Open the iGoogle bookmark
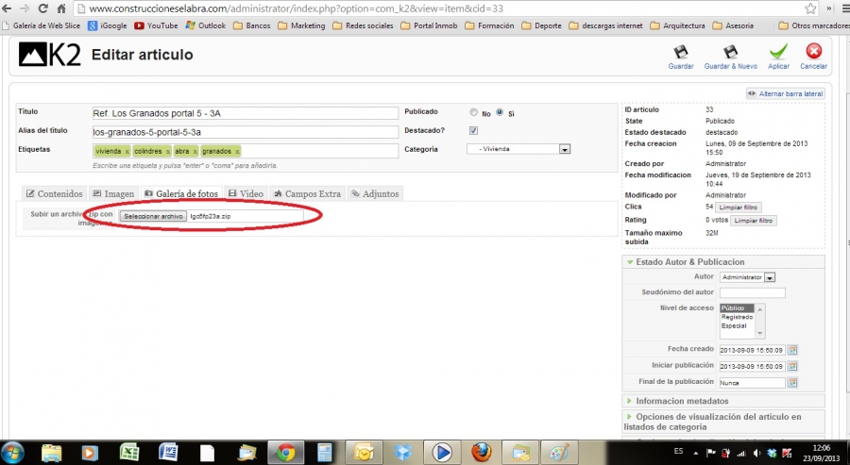Viewport: 850px width, 465px height. tap(108, 25)
